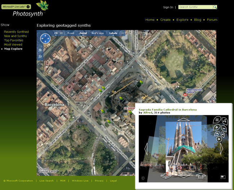
Task: Open the synth marker over the cathedral center
Action: tap(121, 98)
